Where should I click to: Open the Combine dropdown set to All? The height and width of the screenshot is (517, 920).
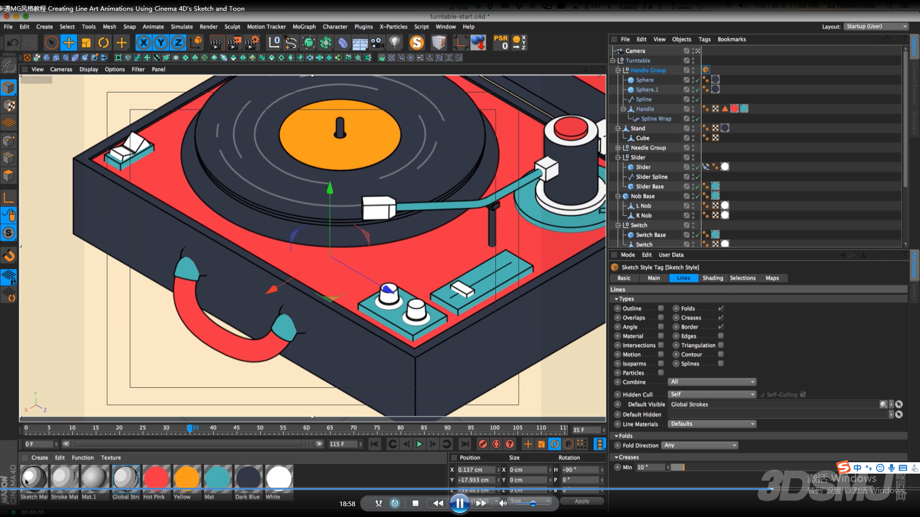click(712, 382)
